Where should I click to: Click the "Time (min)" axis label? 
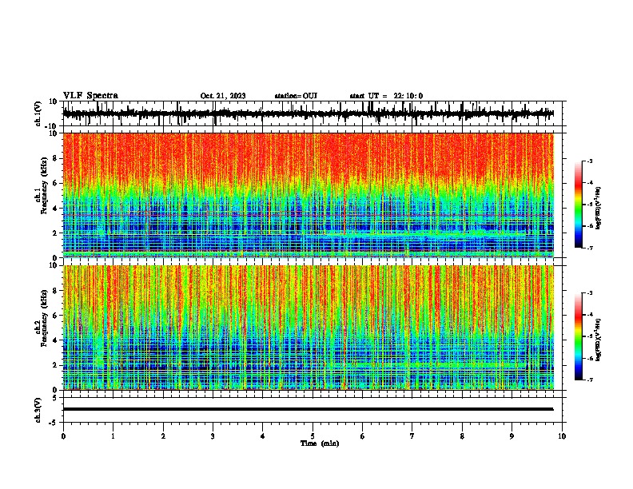[x=320, y=443]
